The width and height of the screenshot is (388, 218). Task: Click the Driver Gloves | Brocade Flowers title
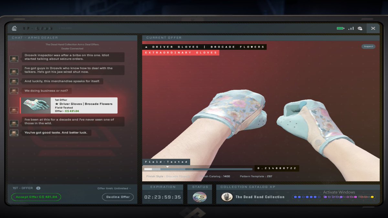[205, 47]
